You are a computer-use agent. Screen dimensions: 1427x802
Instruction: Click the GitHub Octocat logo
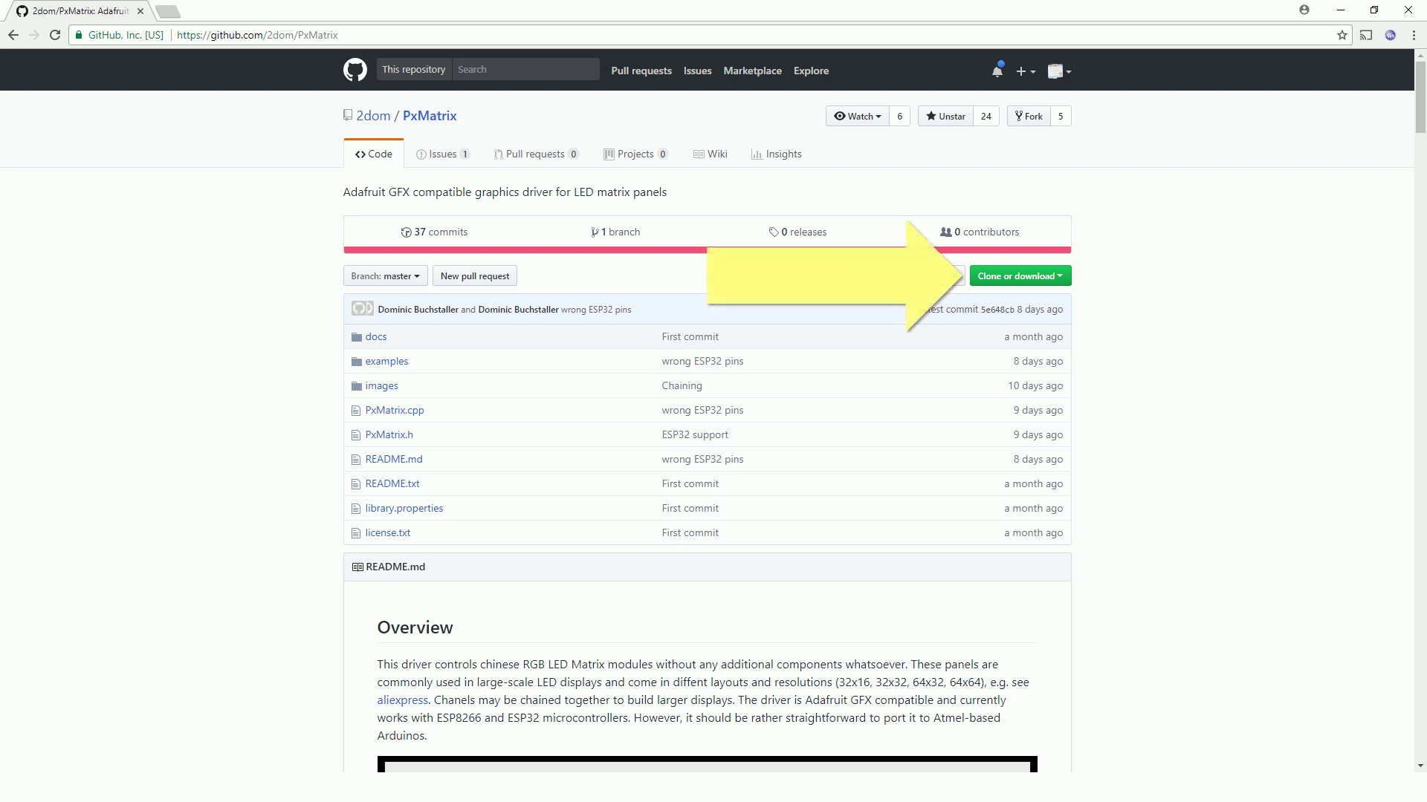pyautogui.click(x=355, y=71)
